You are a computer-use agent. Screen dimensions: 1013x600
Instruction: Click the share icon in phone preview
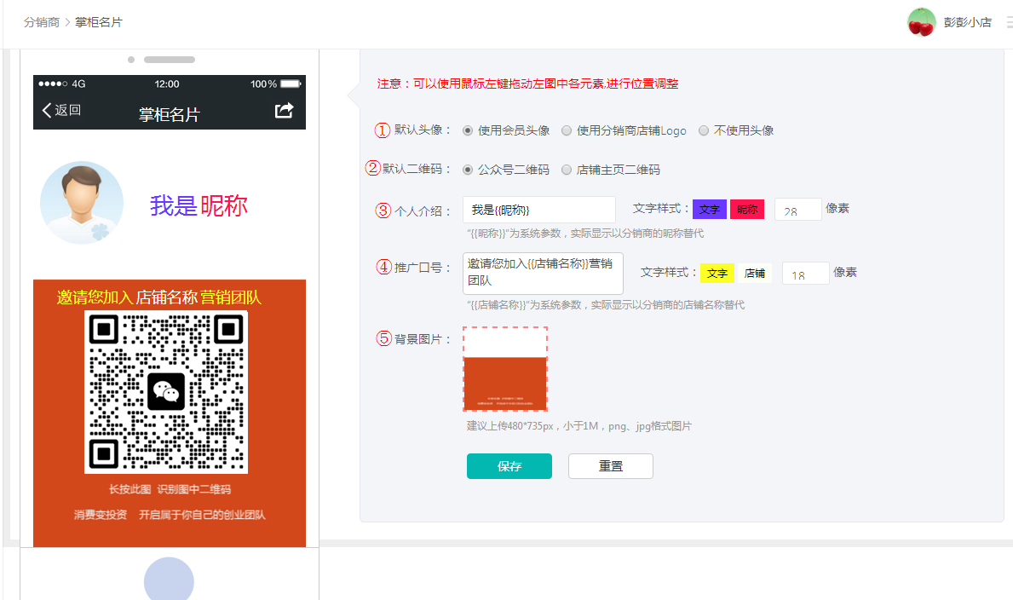[x=285, y=111]
